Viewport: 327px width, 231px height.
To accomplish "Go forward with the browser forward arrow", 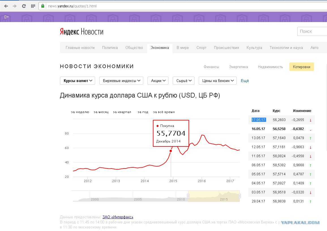I will pos(15,6).
